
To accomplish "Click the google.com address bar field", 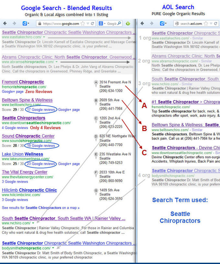I will coord(60,24).
